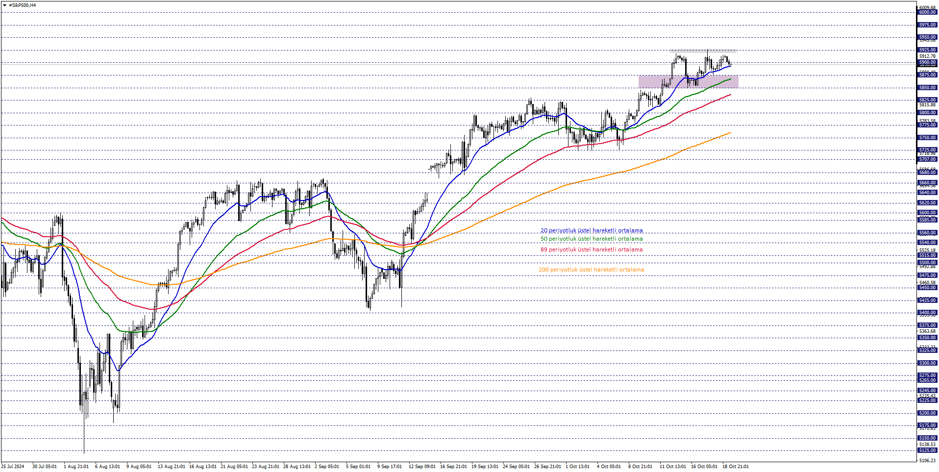This screenshot has width=939, height=472.
Task: Select the large purple shaded support zone rectangle
Action: point(688,81)
